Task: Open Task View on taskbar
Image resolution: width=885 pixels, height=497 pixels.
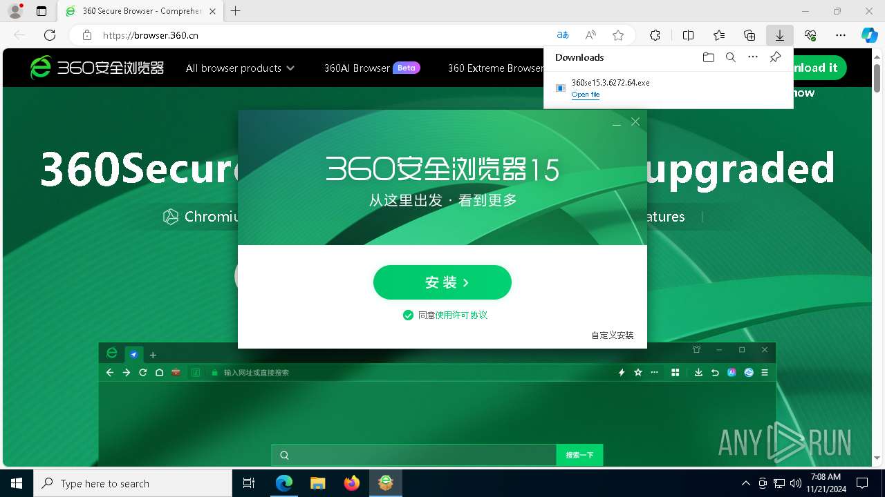Action: pos(249,483)
